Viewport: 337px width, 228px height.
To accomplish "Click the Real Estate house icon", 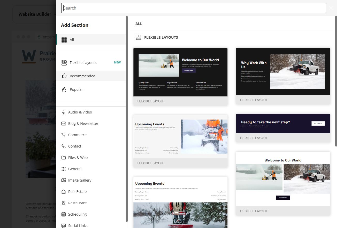I will pyautogui.click(x=64, y=192).
